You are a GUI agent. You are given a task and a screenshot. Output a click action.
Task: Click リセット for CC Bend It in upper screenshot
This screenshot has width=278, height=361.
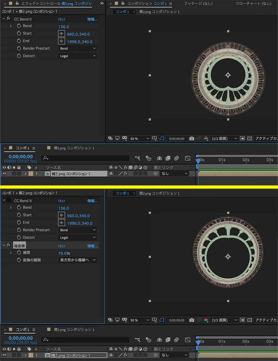[x=61, y=19]
